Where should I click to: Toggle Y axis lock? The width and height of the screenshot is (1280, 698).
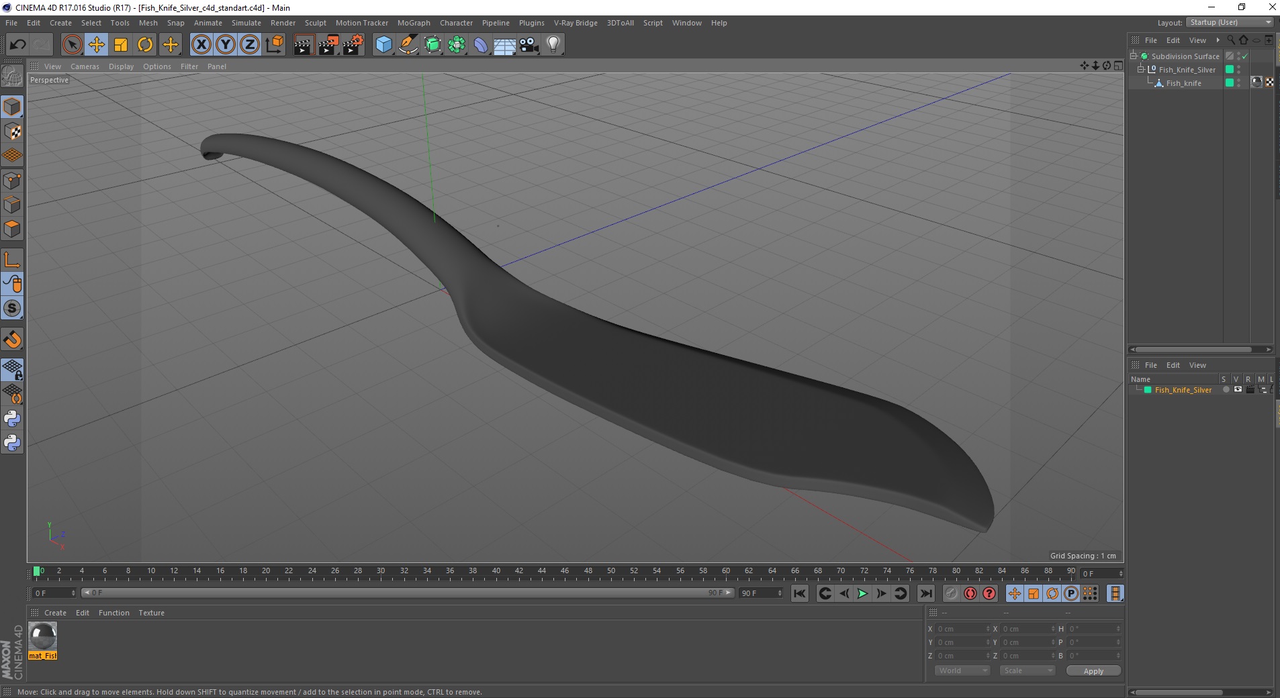[226, 45]
